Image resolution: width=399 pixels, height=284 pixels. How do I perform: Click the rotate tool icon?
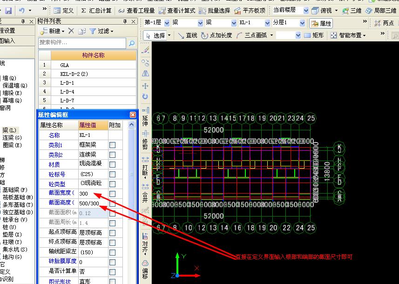[145, 96]
